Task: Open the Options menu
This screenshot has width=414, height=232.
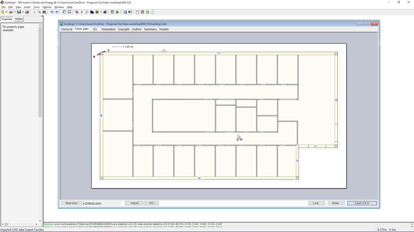Action: tap(47, 7)
